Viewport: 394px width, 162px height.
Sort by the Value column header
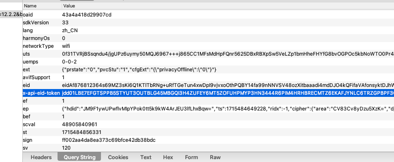coord(228,6)
